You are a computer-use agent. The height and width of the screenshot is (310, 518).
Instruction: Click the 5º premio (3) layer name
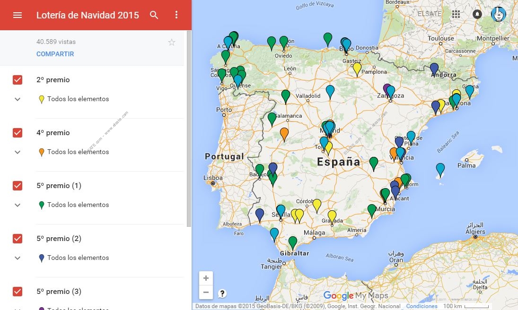(59, 292)
